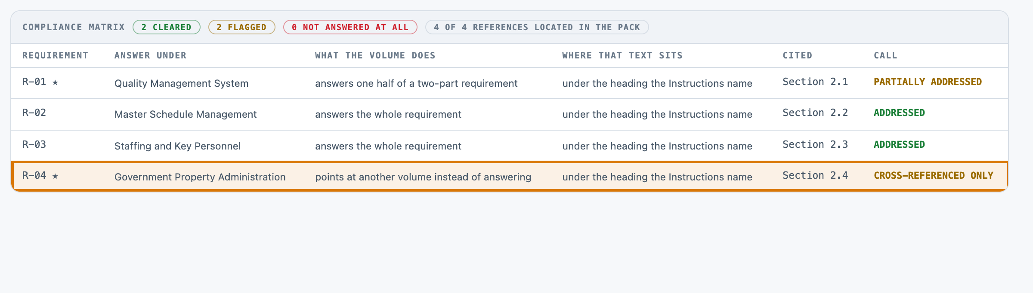This screenshot has width=1033, height=293.
Task: Select the Master Schedule Management row
Action: coord(510,114)
